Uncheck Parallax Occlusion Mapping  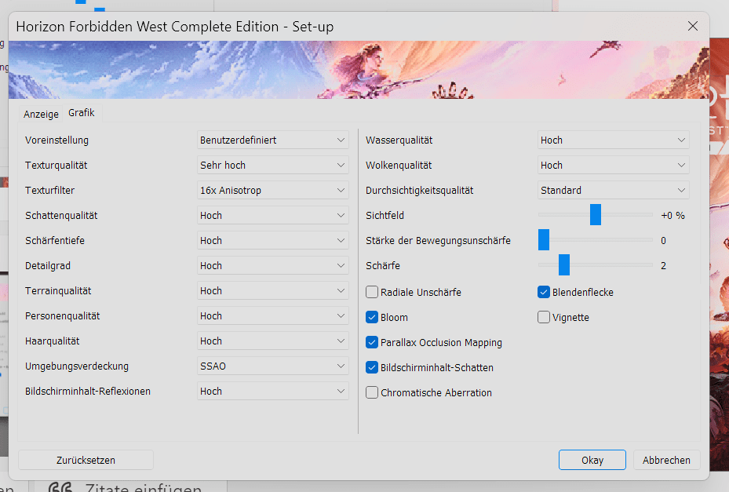click(x=372, y=343)
